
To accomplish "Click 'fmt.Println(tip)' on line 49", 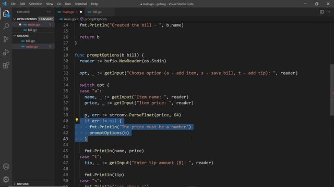I will click(x=104, y=175).
